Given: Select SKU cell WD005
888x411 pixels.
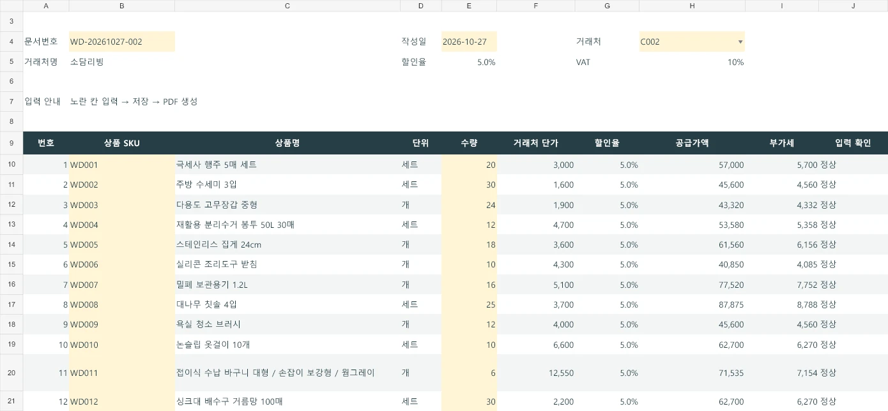Looking at the screenshot, I should tap(121, 244).
